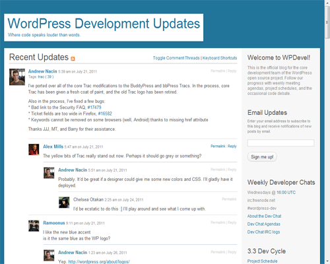The height and width of the screenshot is (264, 330).
Task: Click the Sign me up! button
Action: coord(262,157)
